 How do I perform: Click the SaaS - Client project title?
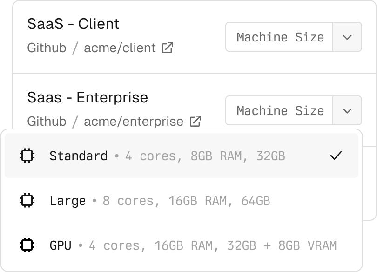click(x=74, y=24)
